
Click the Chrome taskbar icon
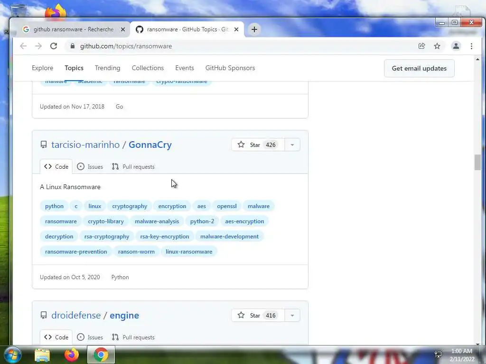101,355
